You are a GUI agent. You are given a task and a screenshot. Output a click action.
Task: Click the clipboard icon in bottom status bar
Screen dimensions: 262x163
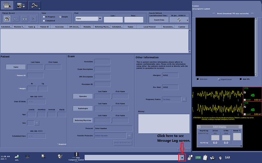205,157
